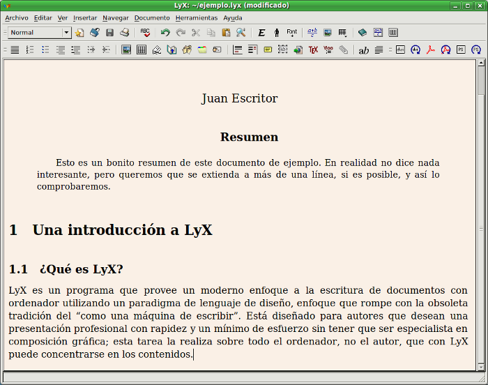Include a child file icon

[x=298, y=50]
